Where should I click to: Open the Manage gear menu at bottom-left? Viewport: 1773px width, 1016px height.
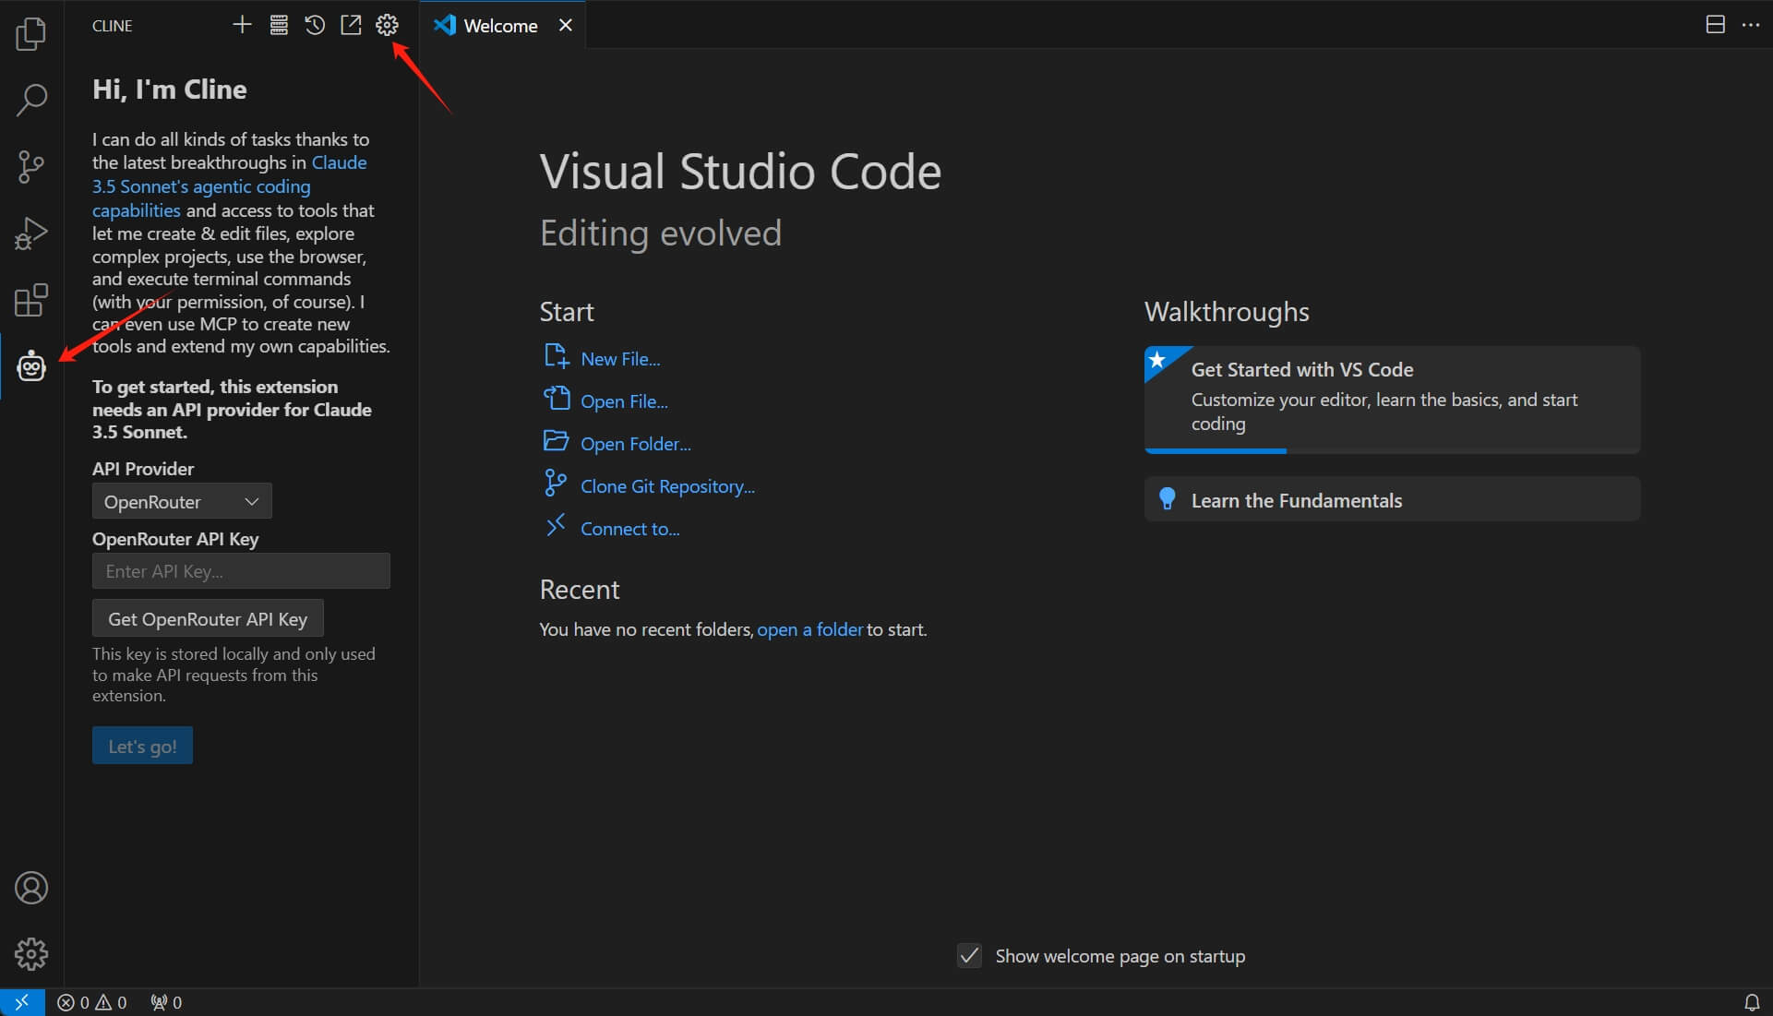click(x=31, y=954)
